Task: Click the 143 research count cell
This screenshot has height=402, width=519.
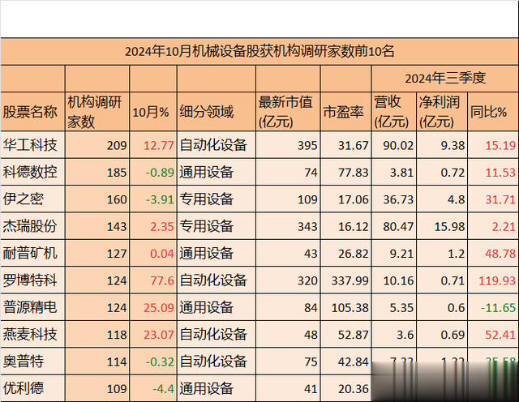Action: [x=97, y=226]
